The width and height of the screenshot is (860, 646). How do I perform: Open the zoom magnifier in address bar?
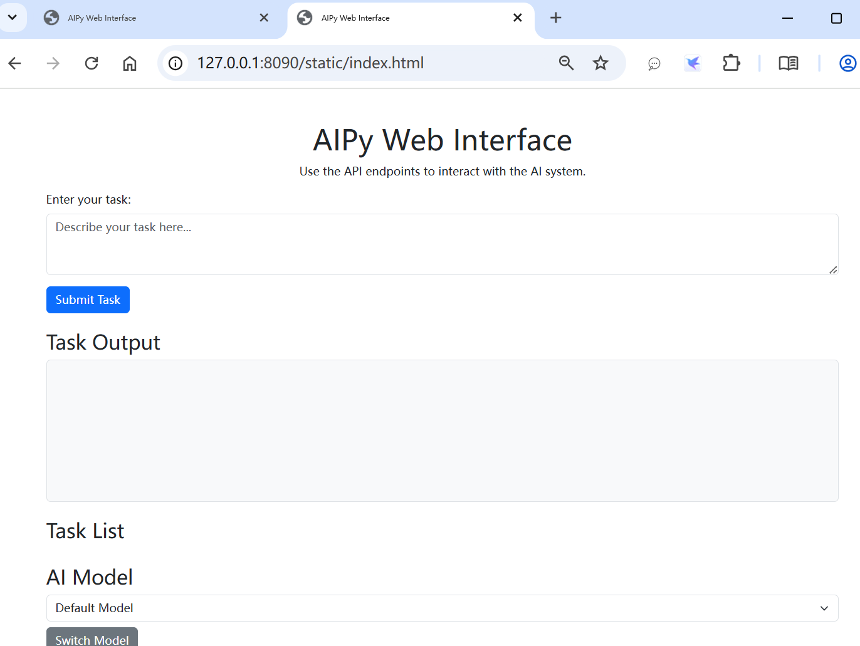(566, 63)
